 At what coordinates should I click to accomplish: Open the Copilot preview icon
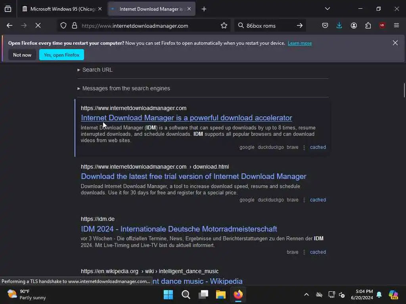(393, 294)
